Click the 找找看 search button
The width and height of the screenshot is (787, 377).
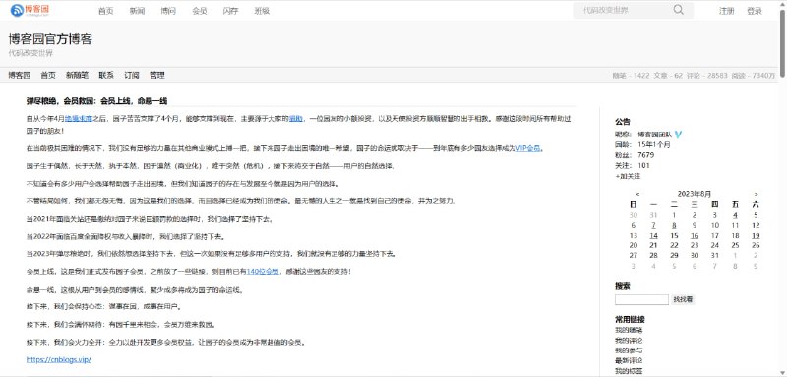point(683,299)
